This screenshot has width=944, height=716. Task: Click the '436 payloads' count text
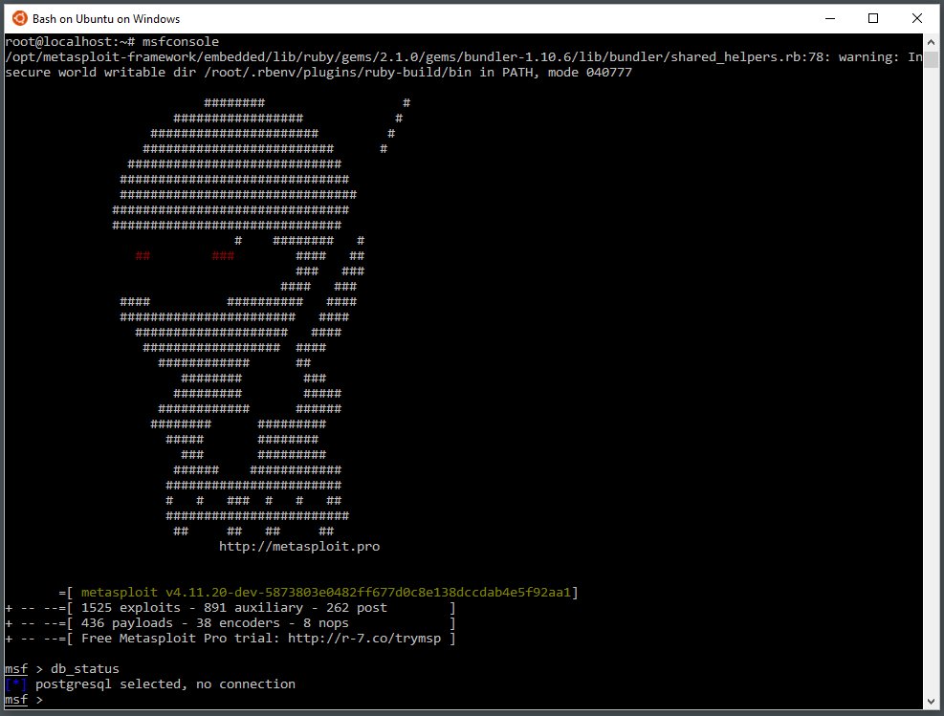click(x=127, y=623)
